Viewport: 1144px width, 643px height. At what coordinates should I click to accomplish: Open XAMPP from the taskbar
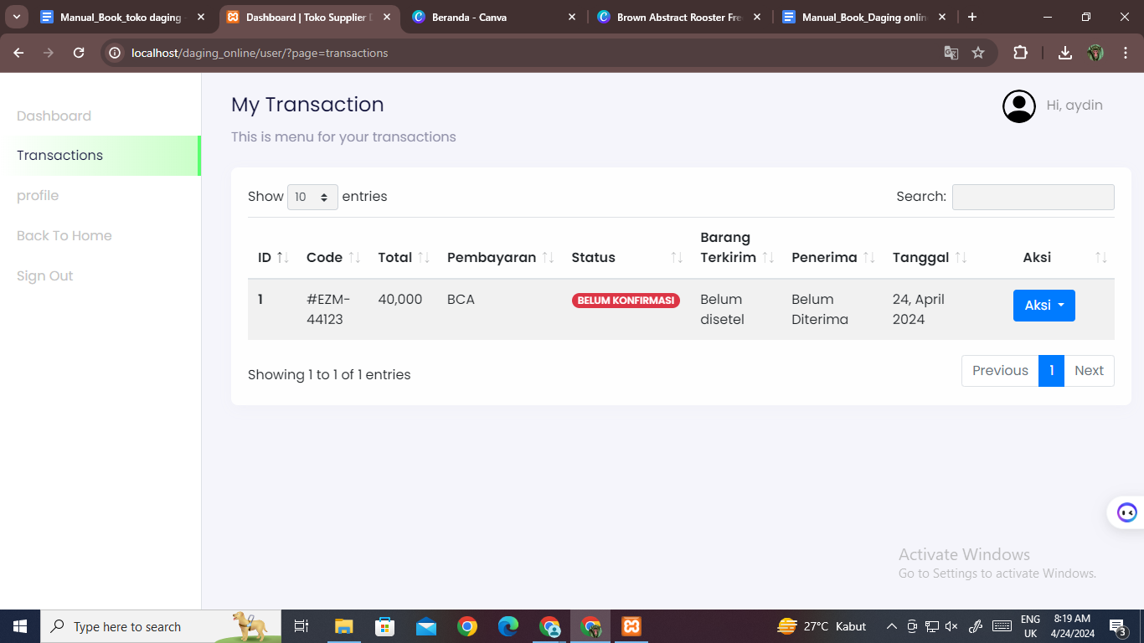[x=631, y=626]
